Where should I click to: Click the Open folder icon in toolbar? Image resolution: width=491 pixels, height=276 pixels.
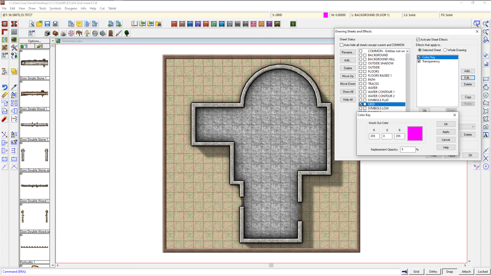pyautogui.click(x=39, y=24)
